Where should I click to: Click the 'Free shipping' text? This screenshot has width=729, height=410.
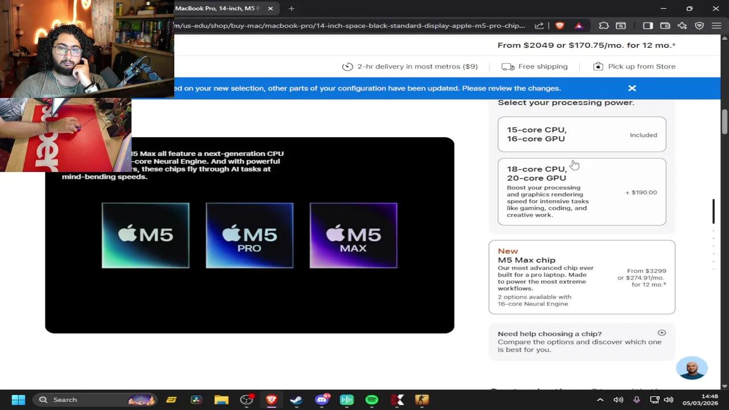click(543, 67)
